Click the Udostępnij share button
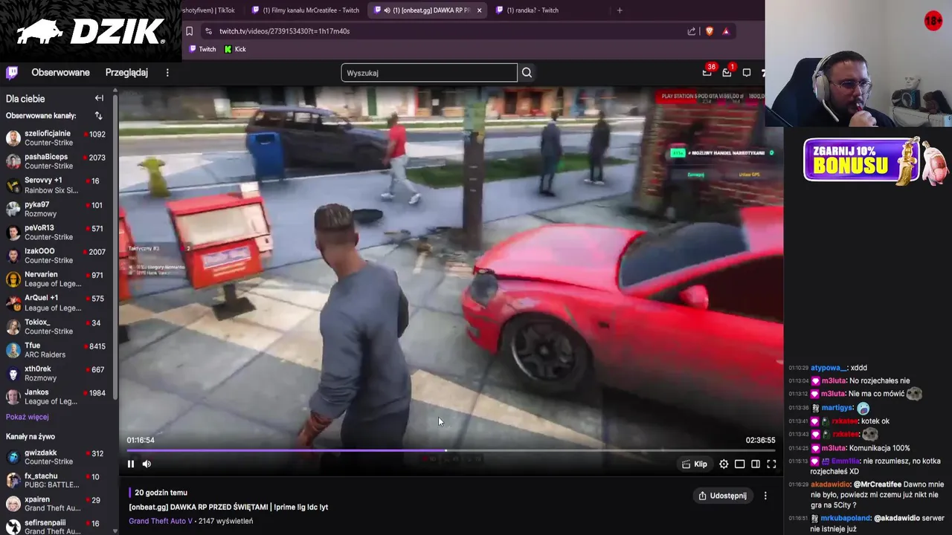This screenshot has height=535, width=952. coord(722,496)
